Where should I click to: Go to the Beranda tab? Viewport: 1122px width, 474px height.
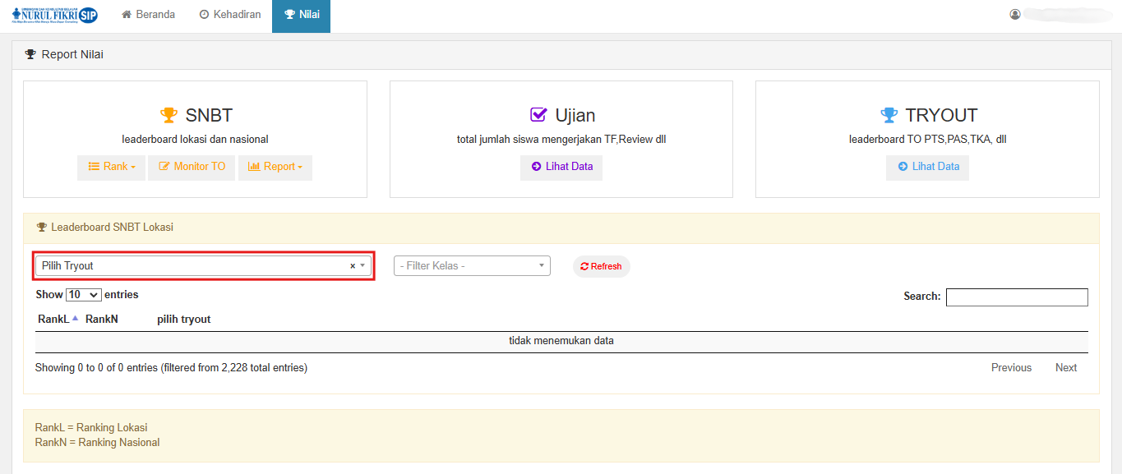[149, 15]
